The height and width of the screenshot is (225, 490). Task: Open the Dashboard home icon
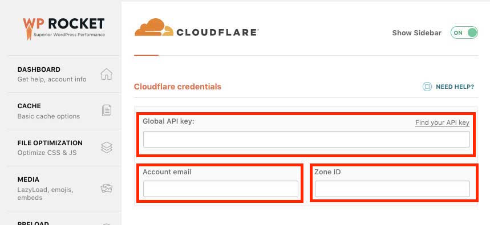pos(106,74)
